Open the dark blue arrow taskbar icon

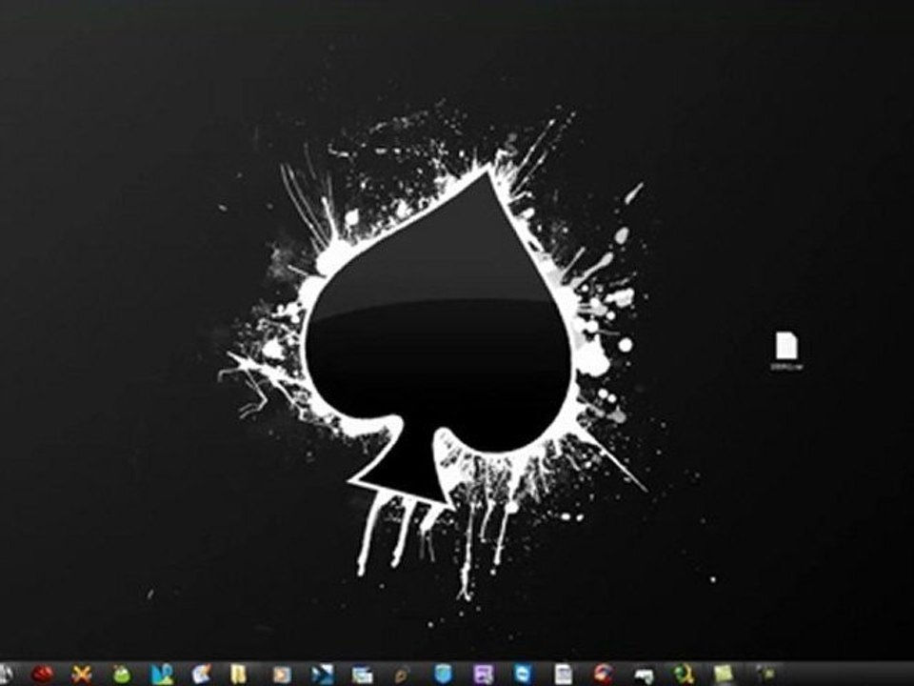[x=323, y=675]
